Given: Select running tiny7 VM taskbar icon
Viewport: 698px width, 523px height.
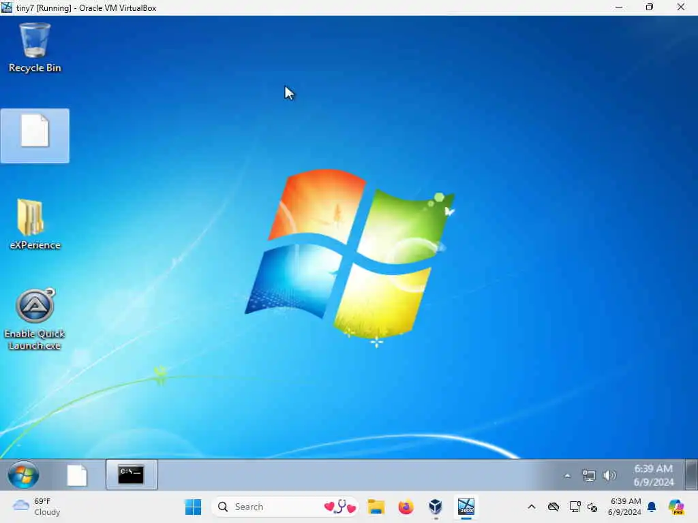Looking at the screenshot, I should pyautogui.click(x=466, y=507).
